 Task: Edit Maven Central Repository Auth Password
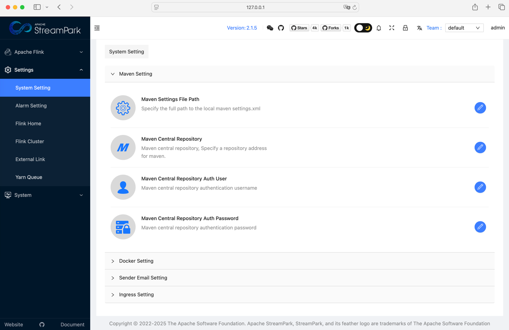tap(480, 227)
